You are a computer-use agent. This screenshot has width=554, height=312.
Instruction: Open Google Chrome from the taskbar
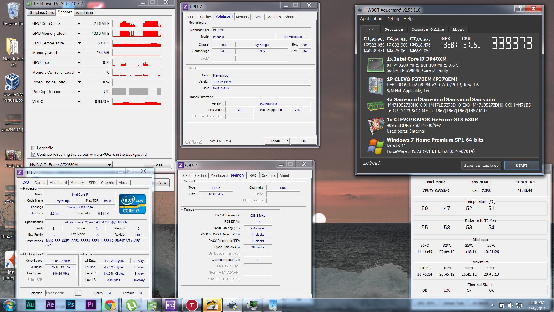(110, 305)
